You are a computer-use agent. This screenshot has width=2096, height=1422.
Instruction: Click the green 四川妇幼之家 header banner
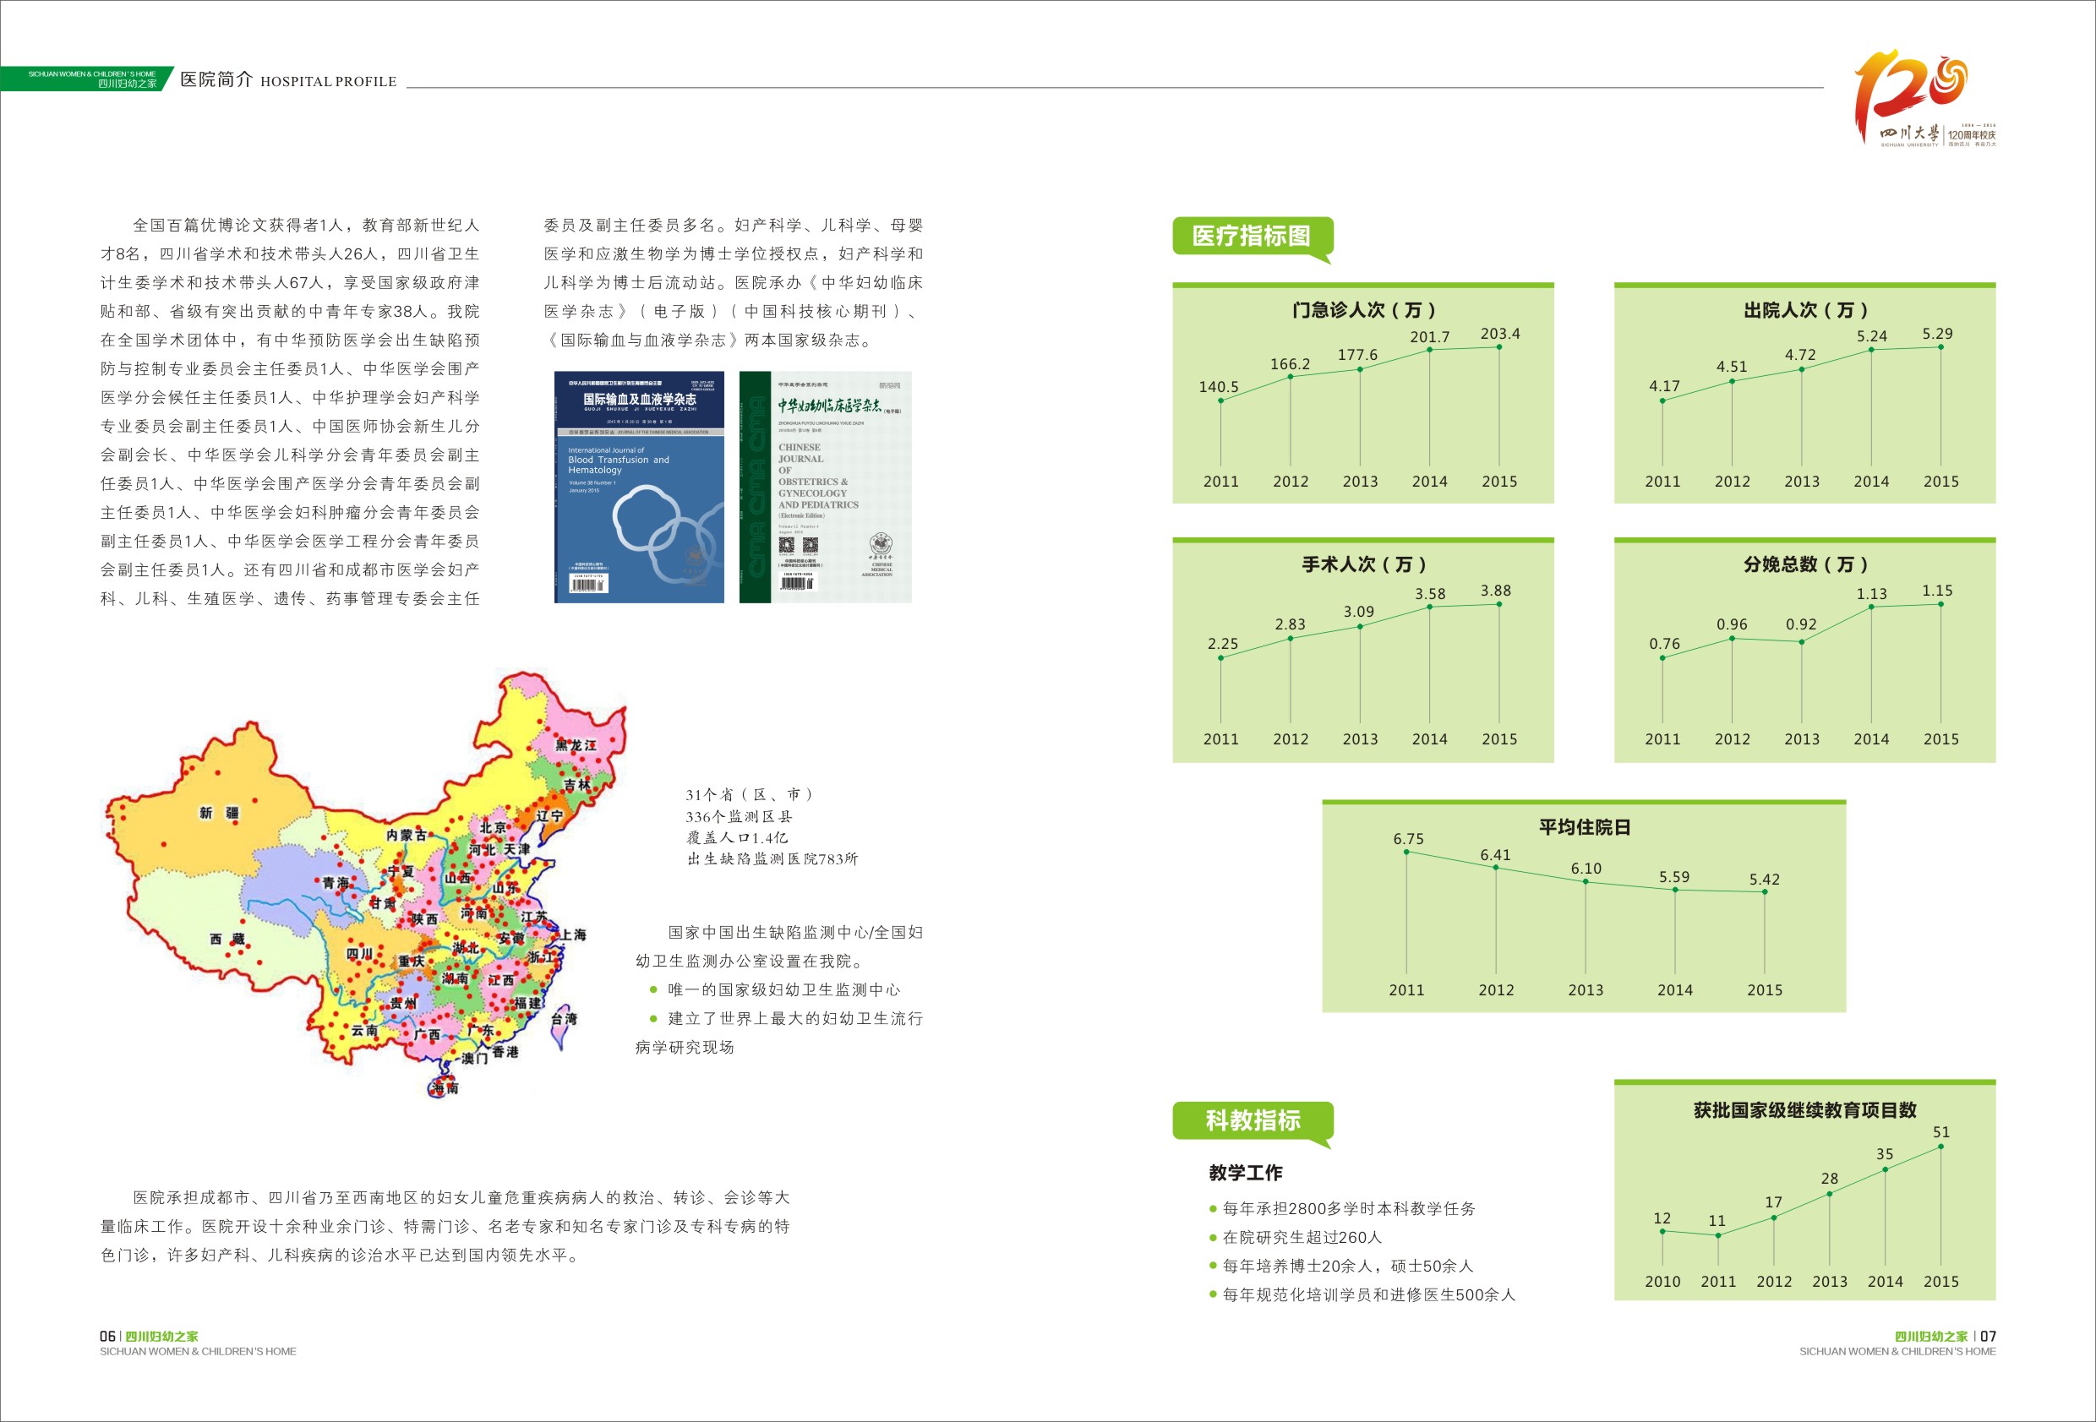pyautogui.click(x=86, y=79)
